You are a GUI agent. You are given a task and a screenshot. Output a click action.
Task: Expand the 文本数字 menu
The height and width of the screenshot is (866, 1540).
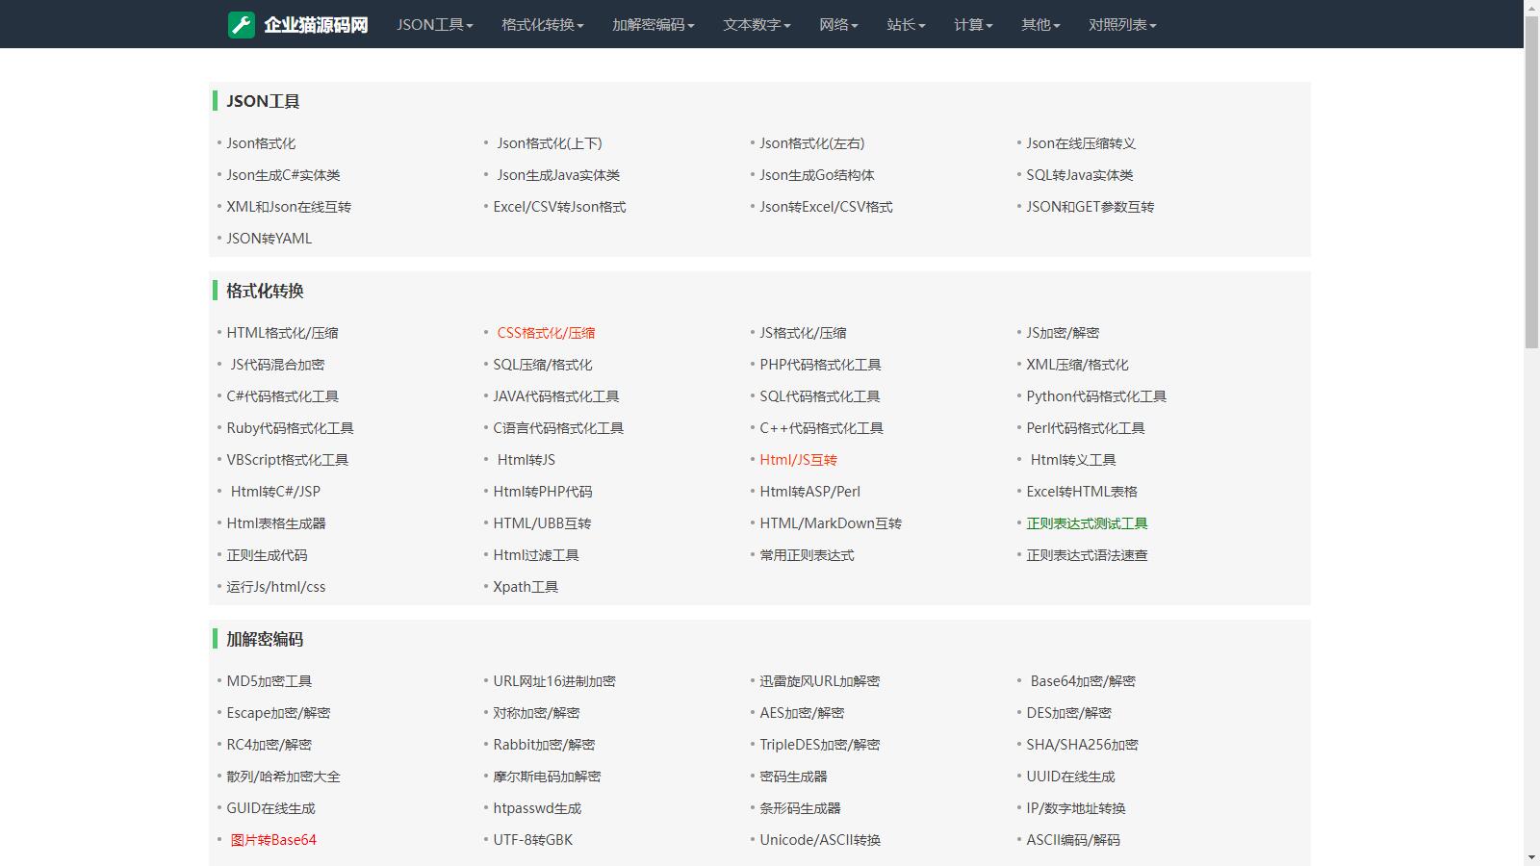coord(757,25)
